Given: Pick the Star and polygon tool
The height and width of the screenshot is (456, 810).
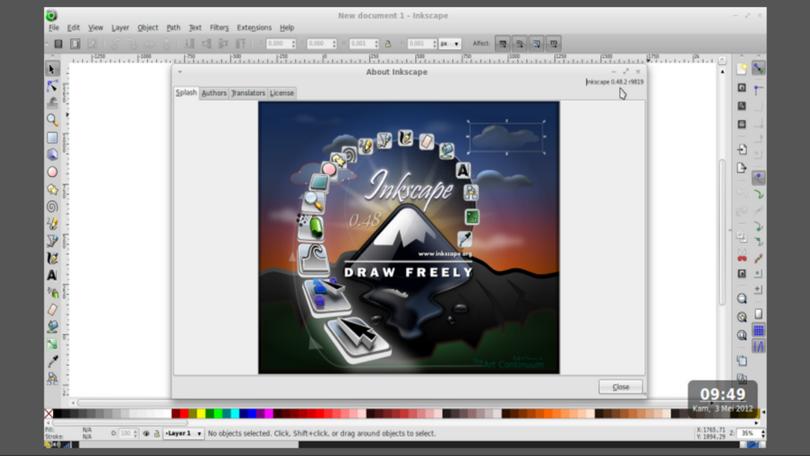Looking at the screenshot, I should pyautogui.click(x=53, y=189).
